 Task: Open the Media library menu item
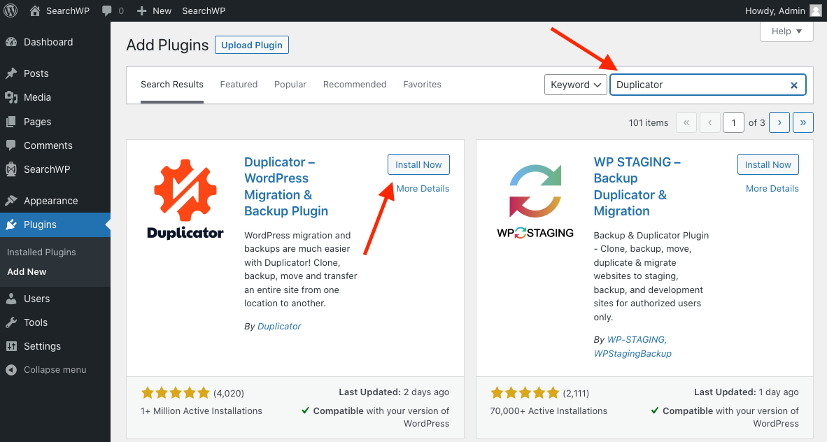pyautogui.click(x=37, y=97)
